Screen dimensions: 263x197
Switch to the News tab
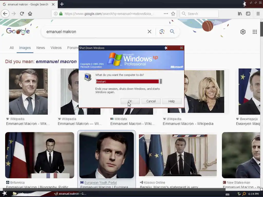41,48
